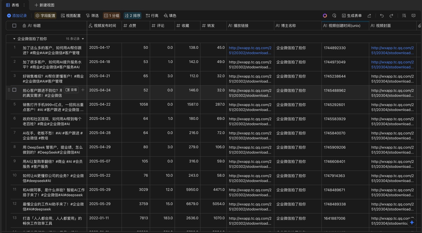Open the comments icon
This screenshot has width=422, height=233.
click(x=413, y=16)
